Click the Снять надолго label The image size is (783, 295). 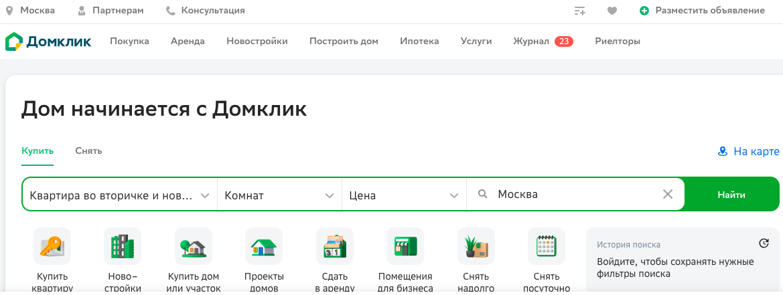pyautogui.click(x=476, y=282)
